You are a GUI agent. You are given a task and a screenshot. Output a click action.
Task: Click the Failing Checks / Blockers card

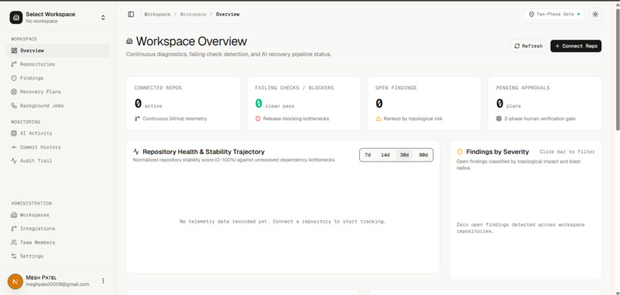(x=304, y=103)
